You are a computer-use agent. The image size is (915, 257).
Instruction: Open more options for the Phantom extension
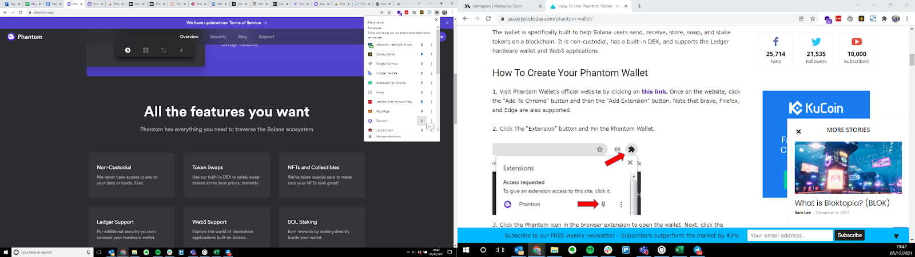[431, 121]
